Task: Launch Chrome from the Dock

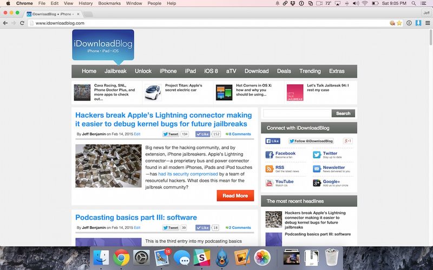Action: (121, 258)
